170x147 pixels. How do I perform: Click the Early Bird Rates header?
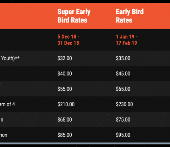(130, 16)
